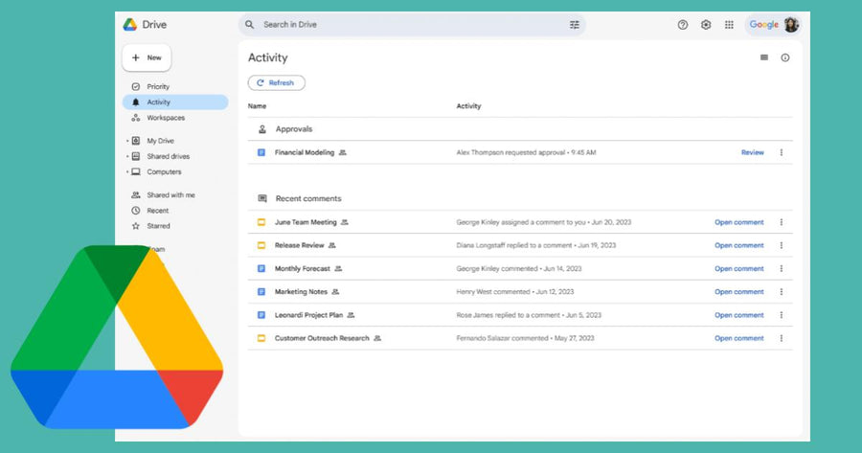
Task: Click the Release Review slides icon
Action: pyautogui.click(x=261, y=245)
